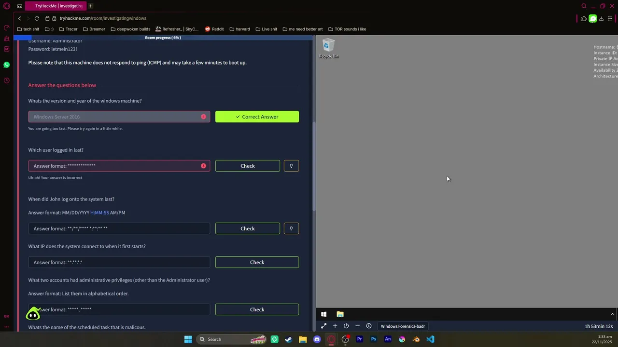Open Photoshop from the taskbar
The width and height of the screenshot is (618, 347).
pos(373,339)
